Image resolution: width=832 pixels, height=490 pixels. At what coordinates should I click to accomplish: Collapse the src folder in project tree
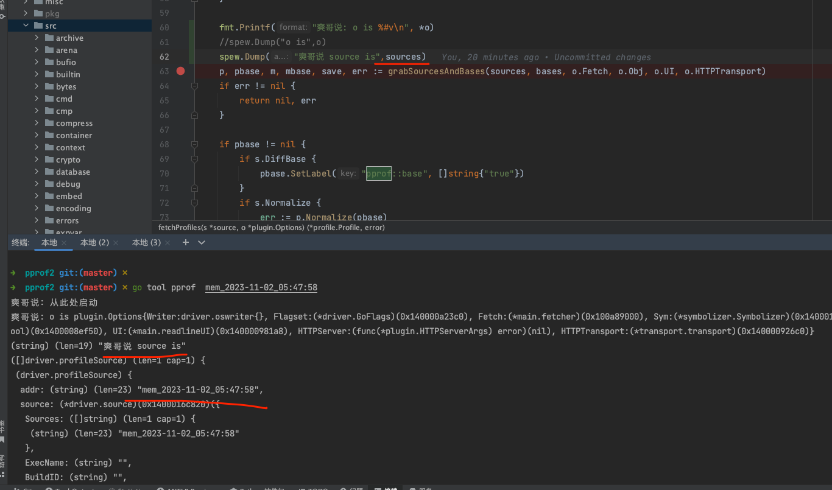point(26,26)
